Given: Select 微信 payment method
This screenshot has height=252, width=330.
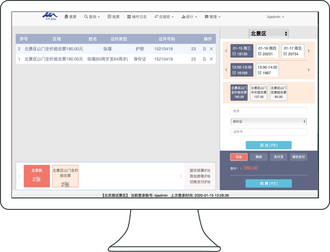Looking at the screenshot, I should (259, 157).
